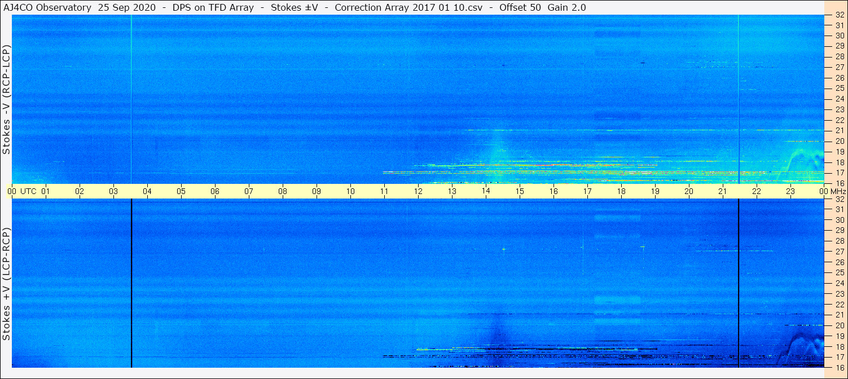
Task: Select hour 07 on the UTC time axis
Action: tap(249, 191)
